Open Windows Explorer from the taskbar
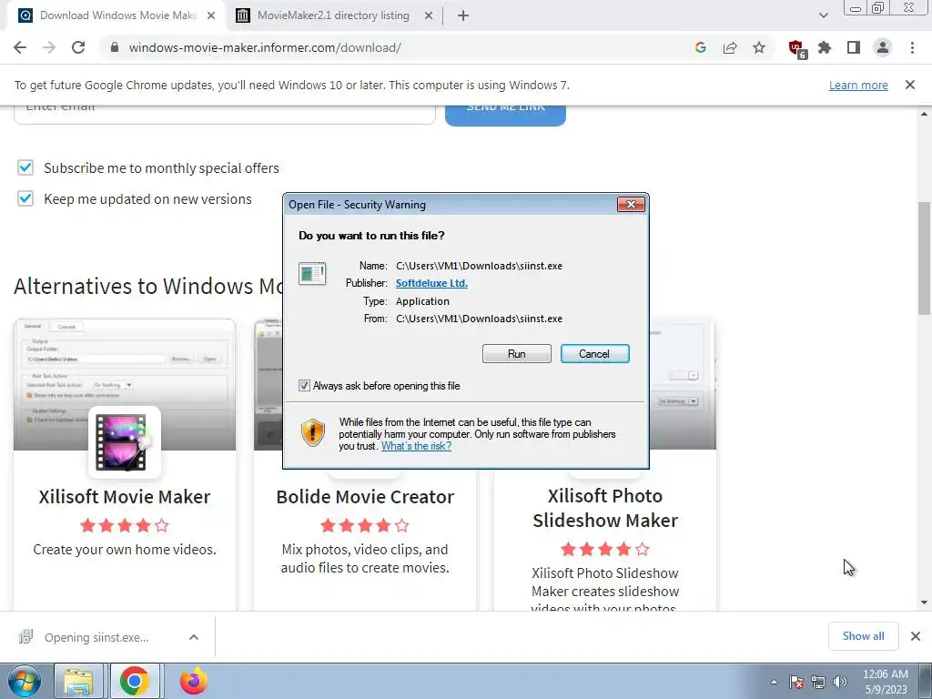The height and width of the screenshot is (699, 932). pos(78,682)
